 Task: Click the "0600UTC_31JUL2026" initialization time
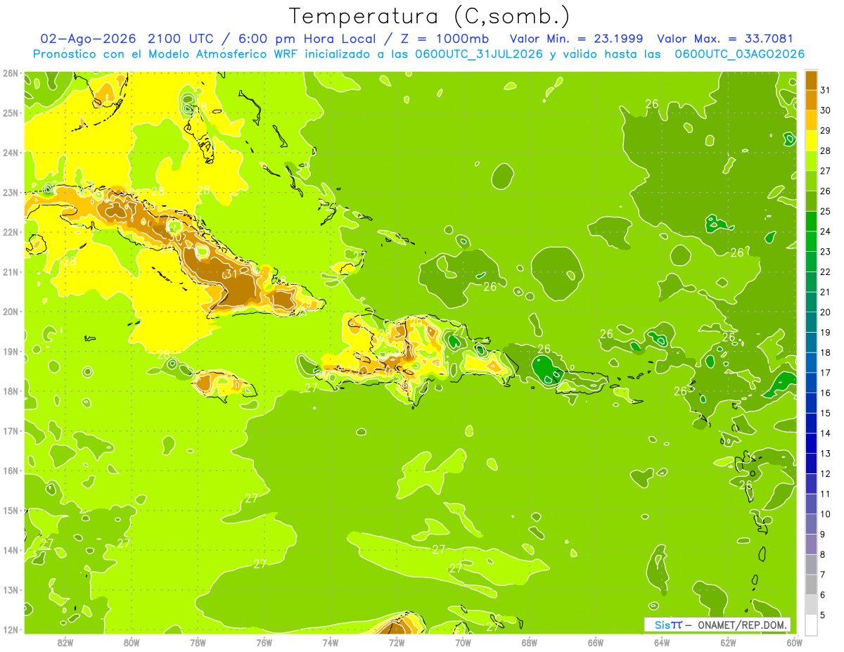(478, 54)
